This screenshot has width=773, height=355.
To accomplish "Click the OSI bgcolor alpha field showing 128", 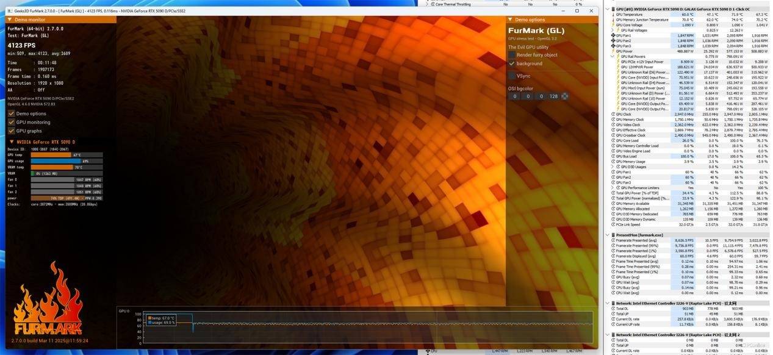I will tap(553, 96).
